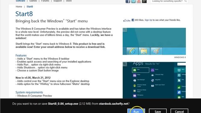Viewport: 201px width, 113px height.
Task: Open the Software navigation item
Action: pyautogui.click(x=20, y=1)
